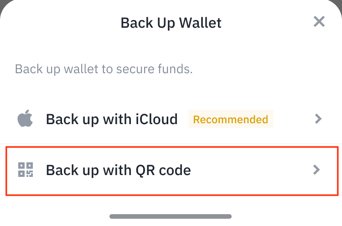Open iCloud backup via its chevron arrow

[318, 119]
